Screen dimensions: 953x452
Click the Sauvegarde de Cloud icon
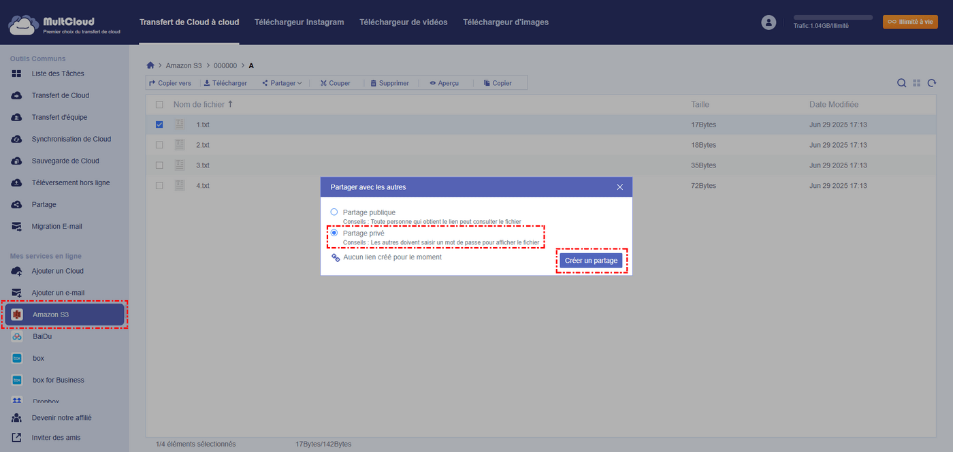(17, 161)
